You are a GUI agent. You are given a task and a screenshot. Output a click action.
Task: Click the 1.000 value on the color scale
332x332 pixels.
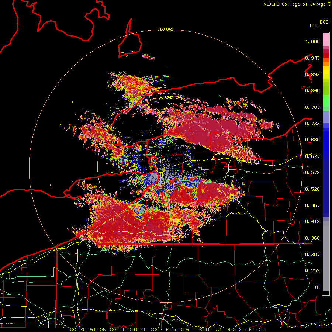312,41
